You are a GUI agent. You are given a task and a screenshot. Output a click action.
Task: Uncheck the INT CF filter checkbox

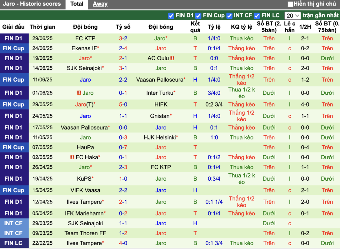(229, 16)
